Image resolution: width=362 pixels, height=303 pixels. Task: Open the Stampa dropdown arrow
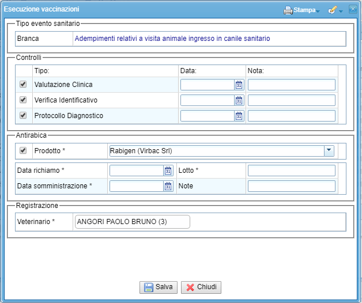point(318,11)
